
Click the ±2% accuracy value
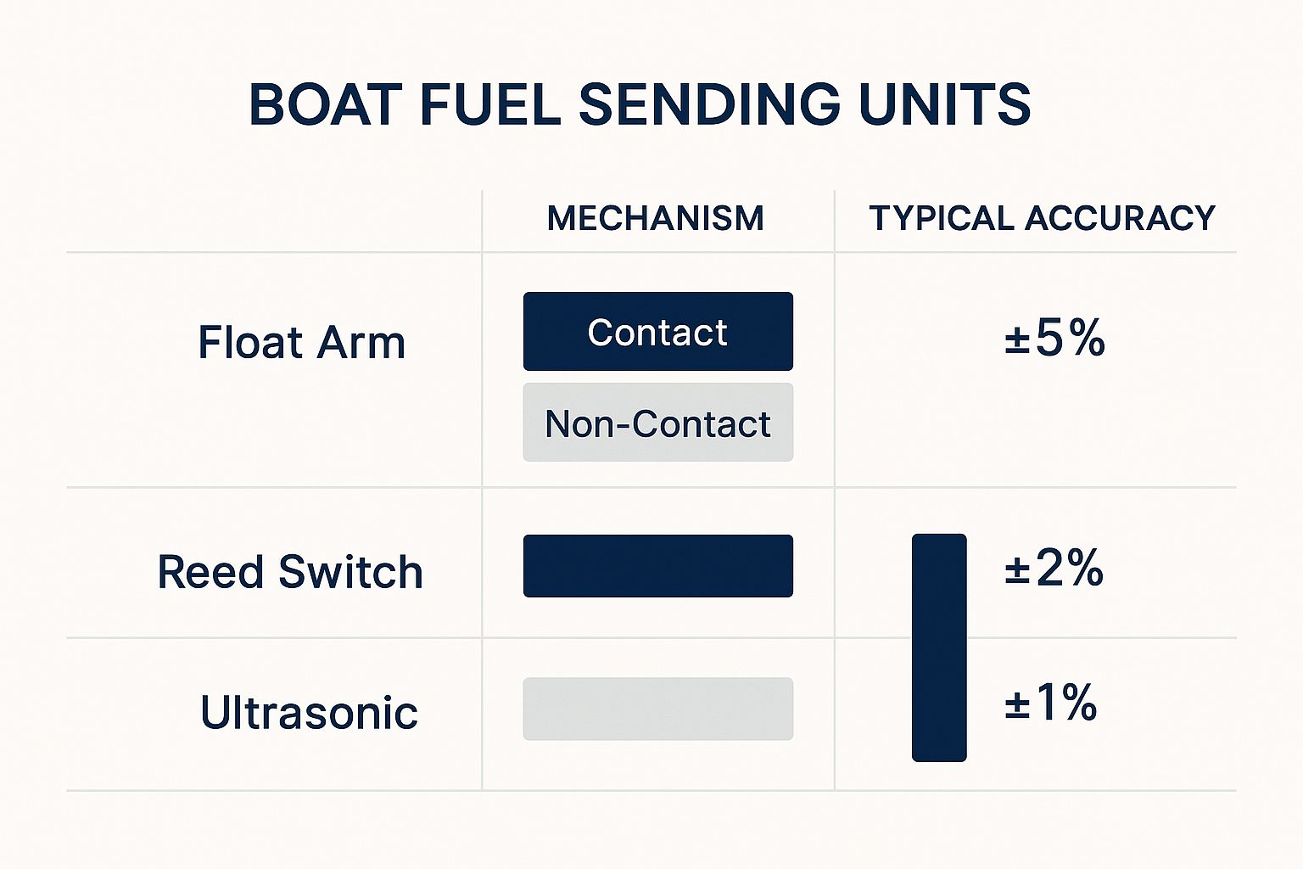coord(1054,568)
